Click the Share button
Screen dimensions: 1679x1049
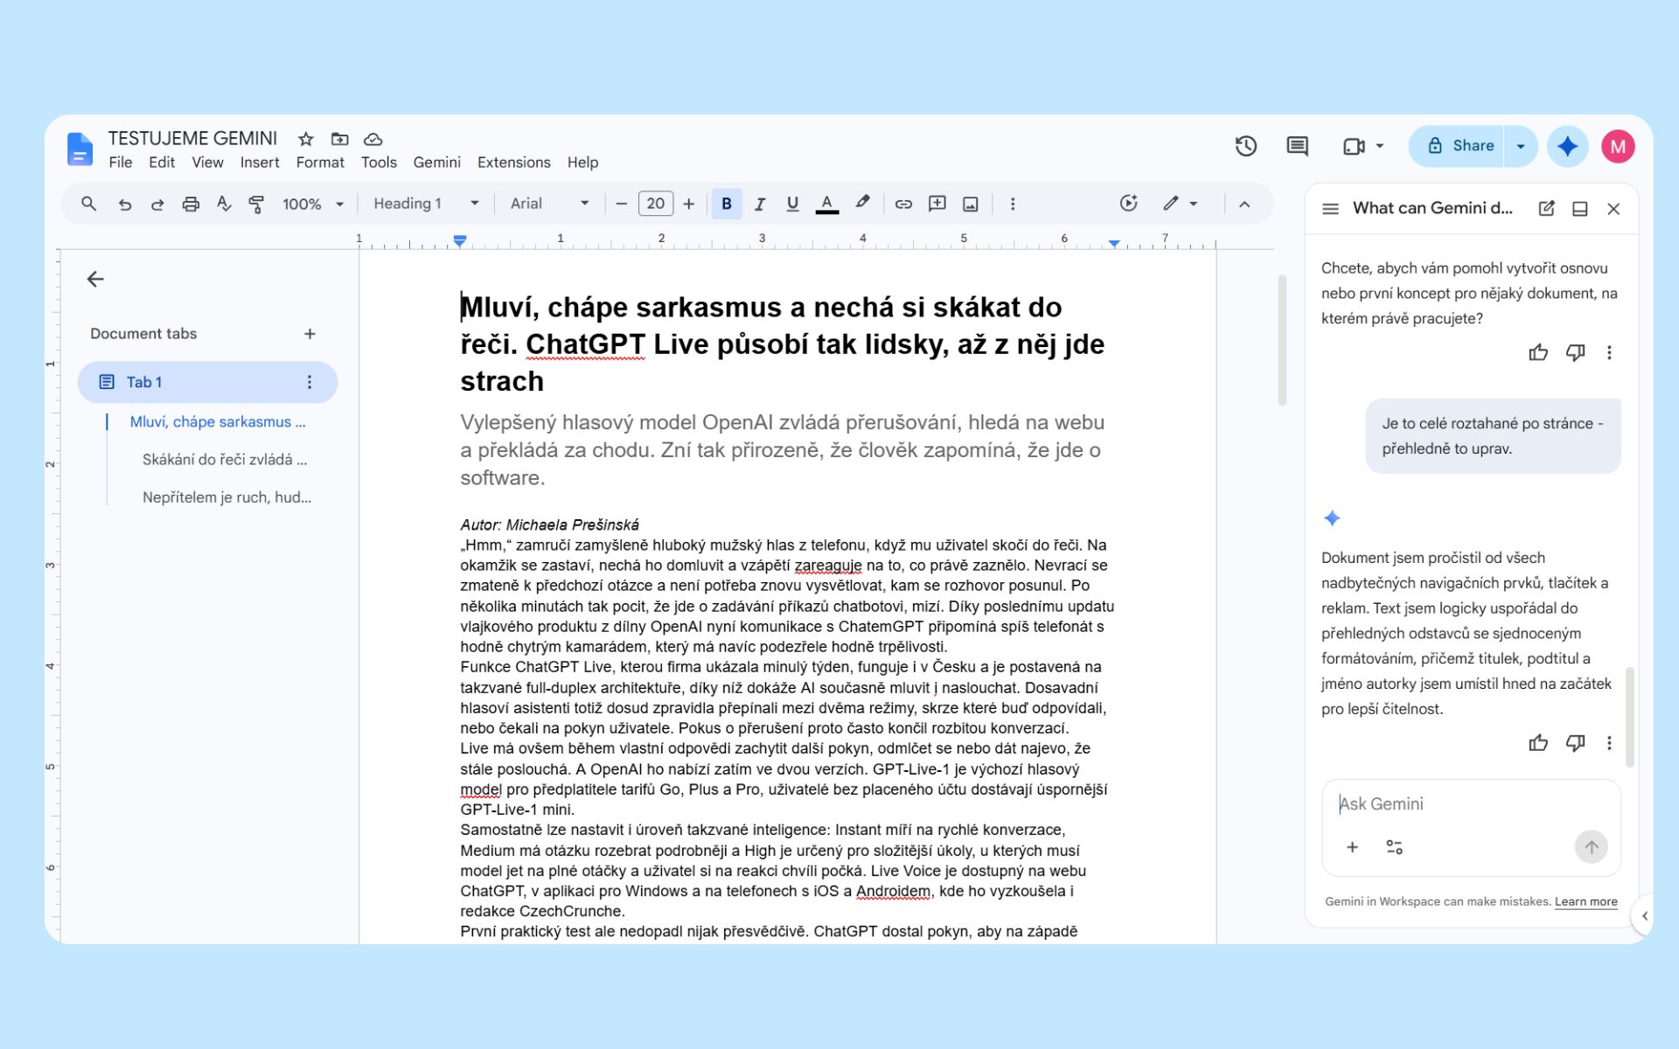(x=1459, y=146)
